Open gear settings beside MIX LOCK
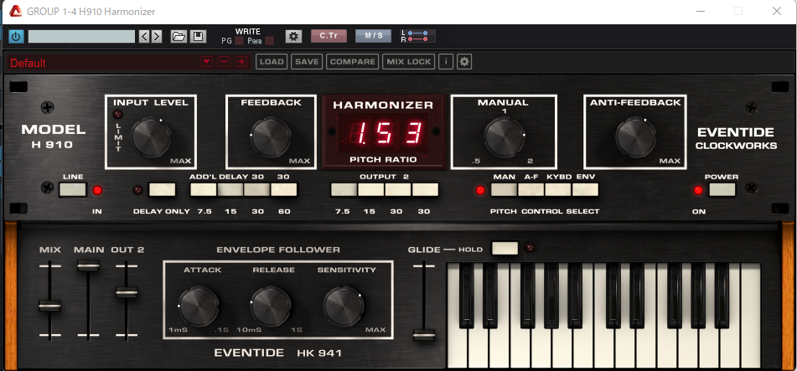Image resolution: width=797 pixels, height=371 pixels. click(464, 62)
